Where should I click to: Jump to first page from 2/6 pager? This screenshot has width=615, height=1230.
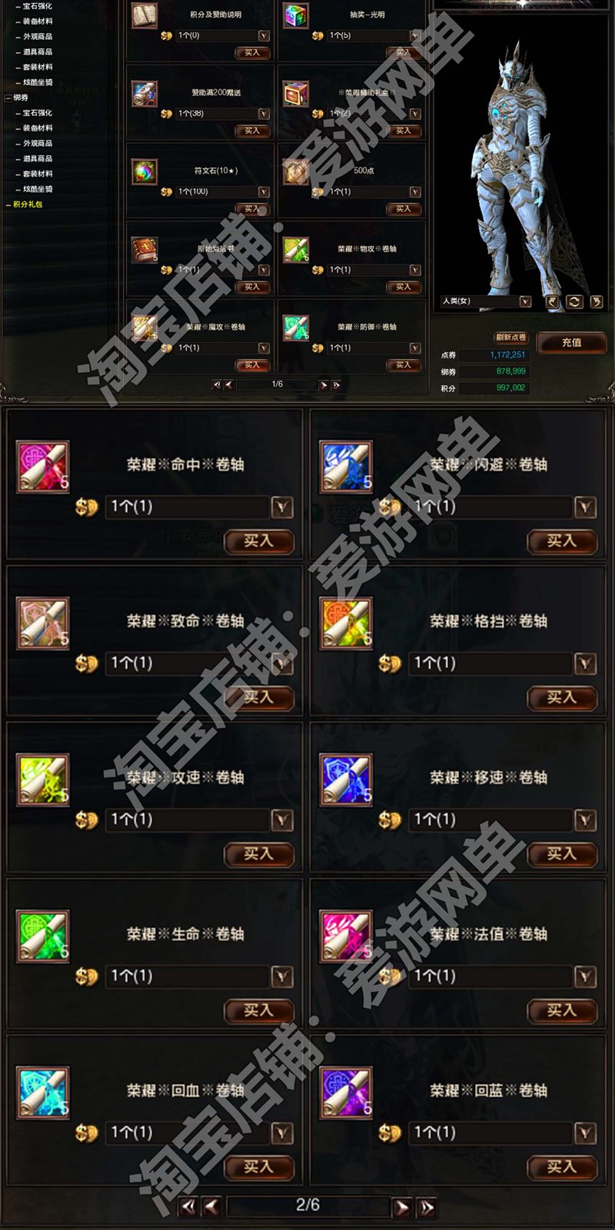188,1207
